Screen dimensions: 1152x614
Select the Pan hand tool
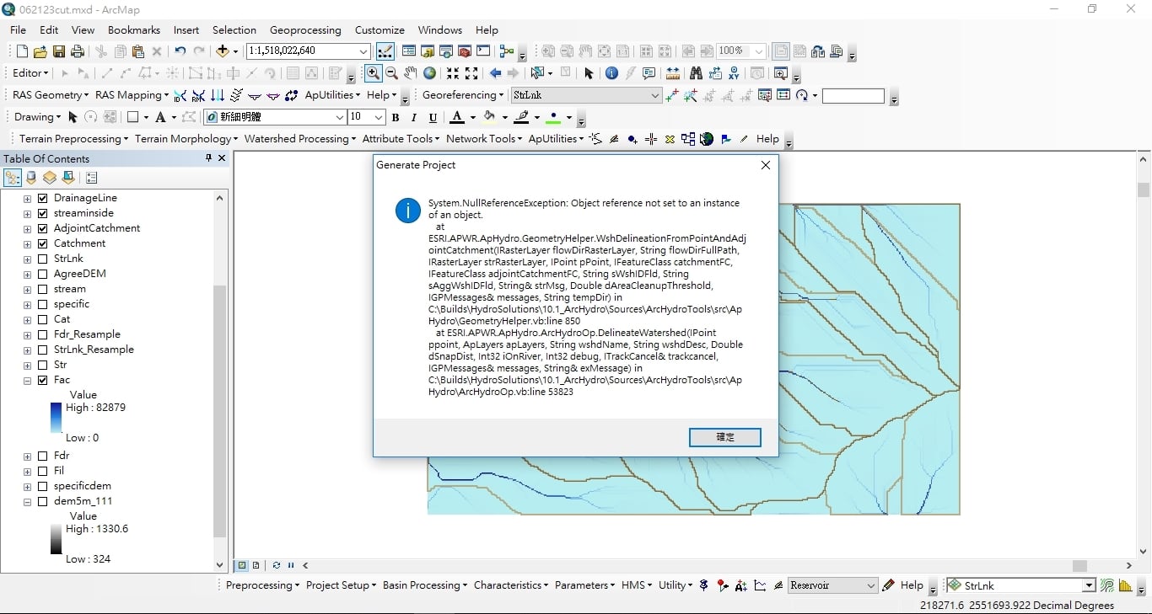point(411,73)
